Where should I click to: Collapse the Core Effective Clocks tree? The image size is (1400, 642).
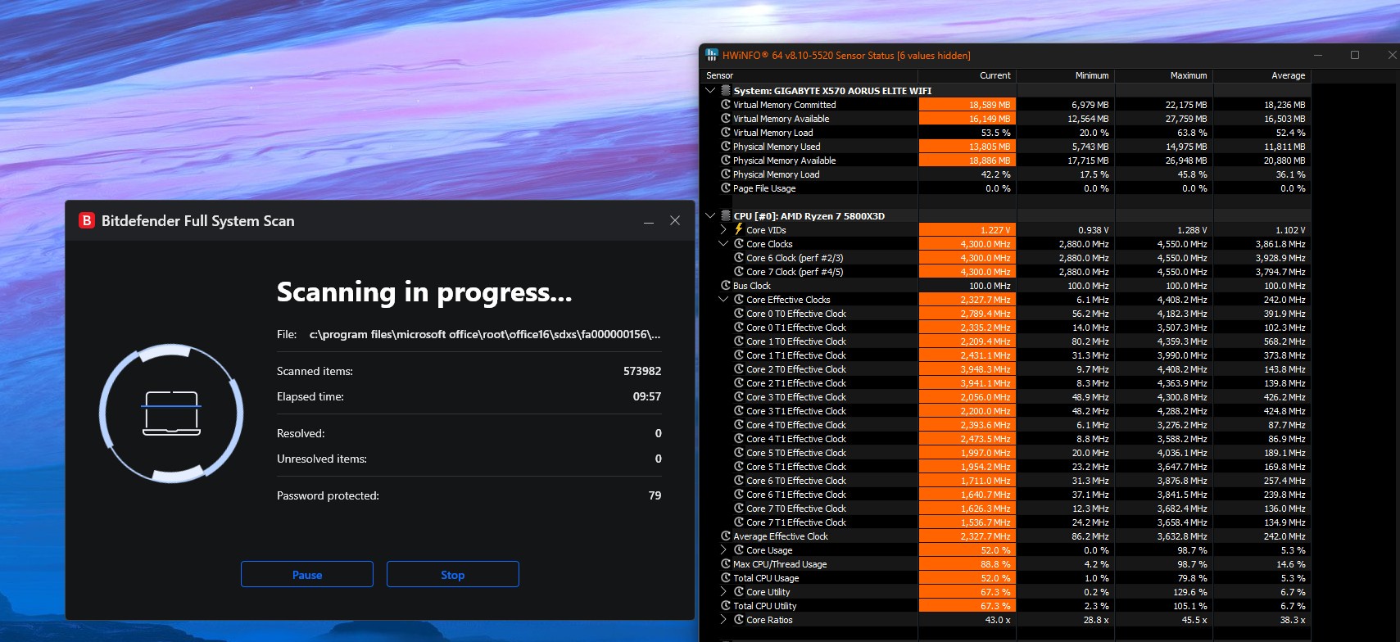(723, 299)
